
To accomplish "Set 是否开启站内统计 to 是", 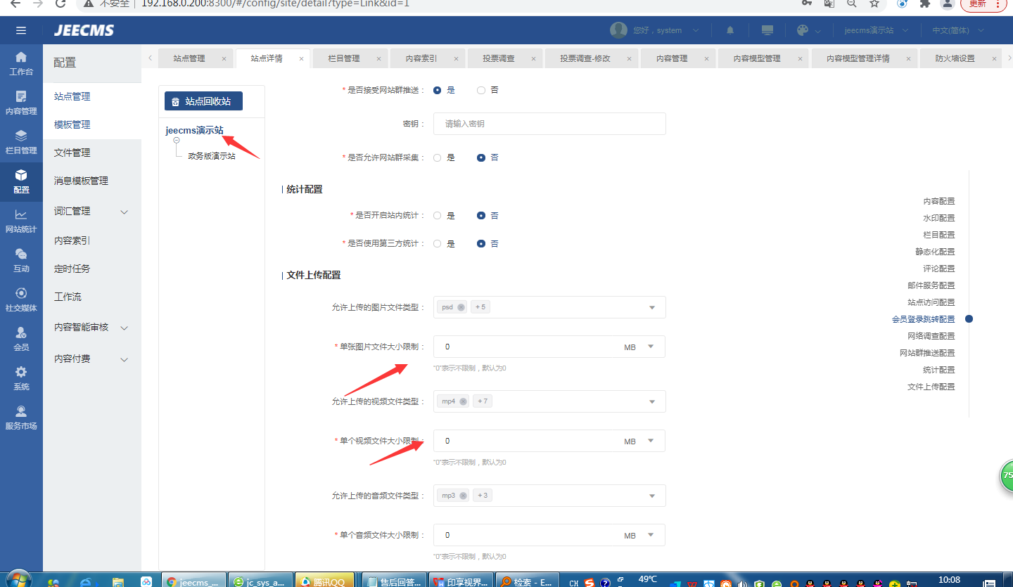I will 438,216.
